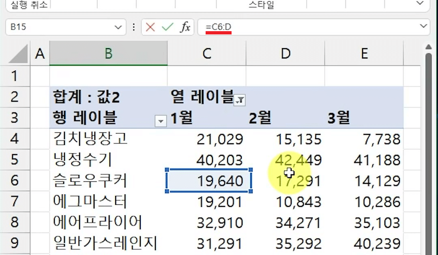This screenshot has height=255, width=438.
Task: Click cell with value 15,135
Action: pyautogui.click(x=286, y=138)
